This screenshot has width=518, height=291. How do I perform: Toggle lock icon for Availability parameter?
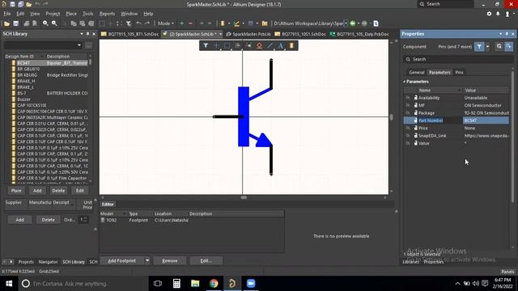click(x=415, y=98)
